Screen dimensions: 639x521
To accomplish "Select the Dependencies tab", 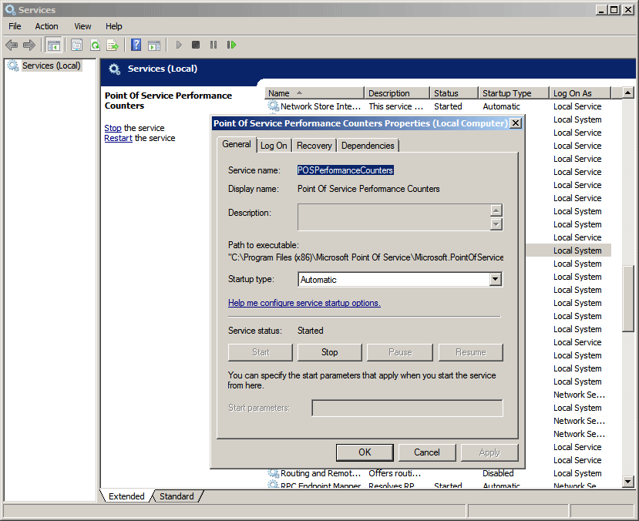I will (x=368, y=146).
